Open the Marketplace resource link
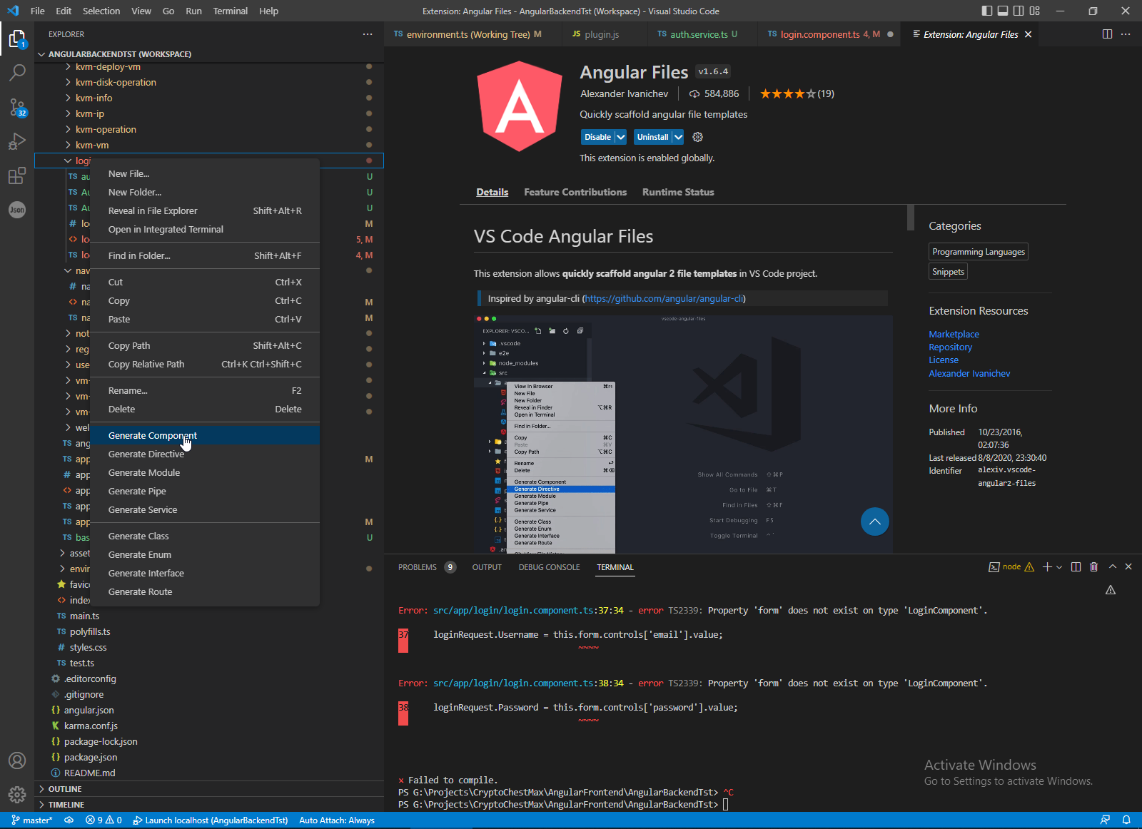This screenshot has height=829, width=1142. [x=954, y=335]
